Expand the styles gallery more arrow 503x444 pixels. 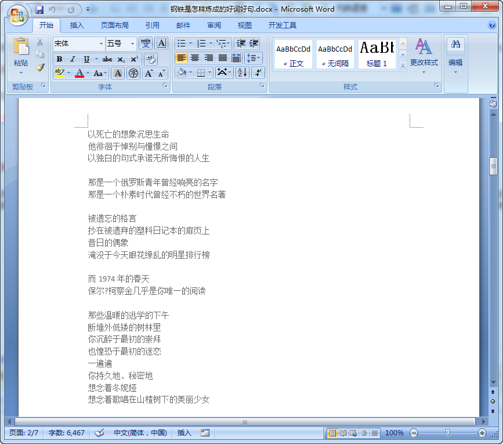tap(403, 65)
